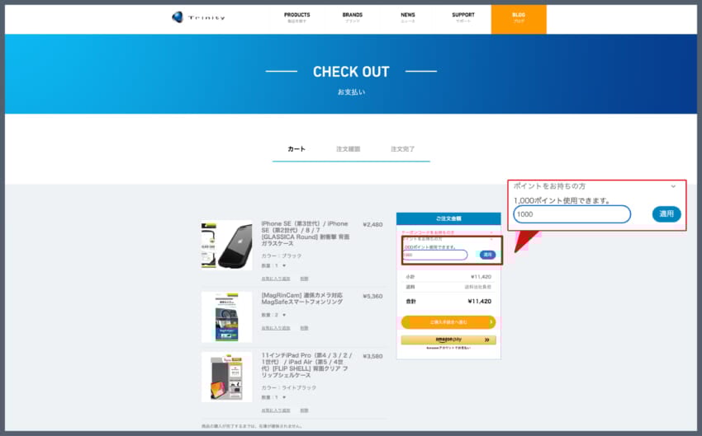Click the points input field in enlarged callout

point(572,214)
